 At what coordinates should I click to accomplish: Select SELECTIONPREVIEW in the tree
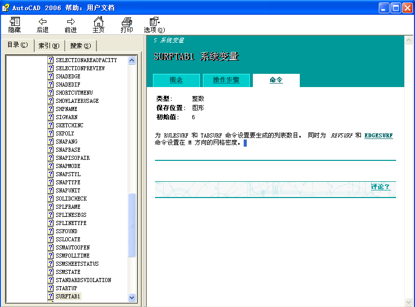pos(80,68)
